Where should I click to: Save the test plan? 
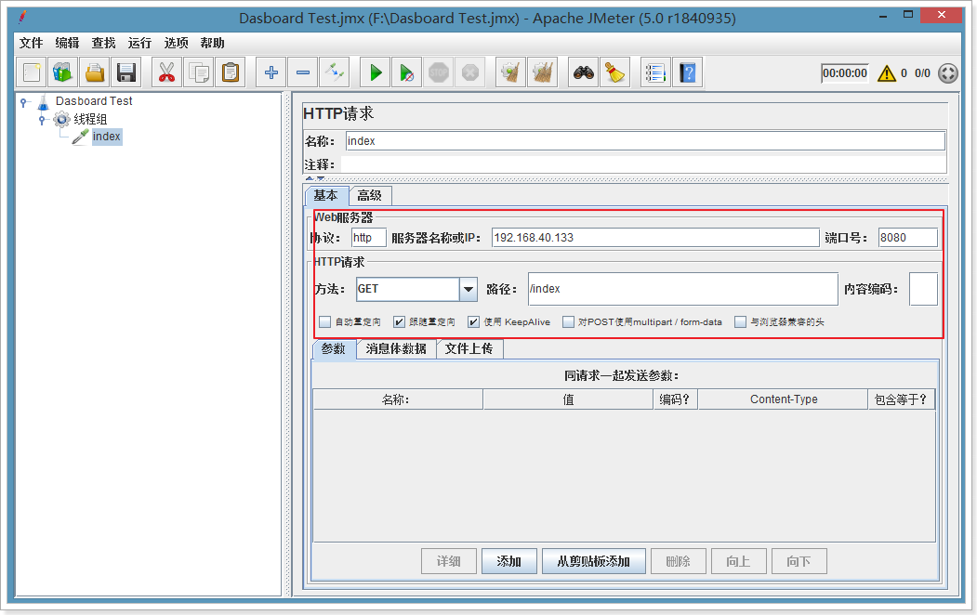(x=125, y=72)
